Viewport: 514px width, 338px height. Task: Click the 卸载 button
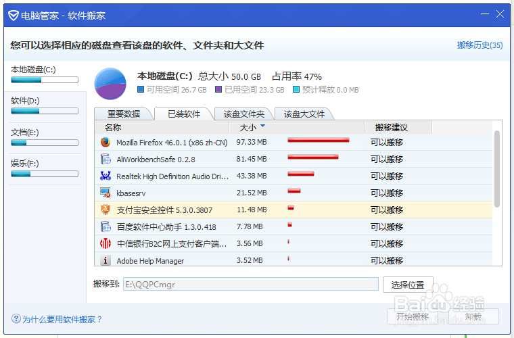(473, 316)
